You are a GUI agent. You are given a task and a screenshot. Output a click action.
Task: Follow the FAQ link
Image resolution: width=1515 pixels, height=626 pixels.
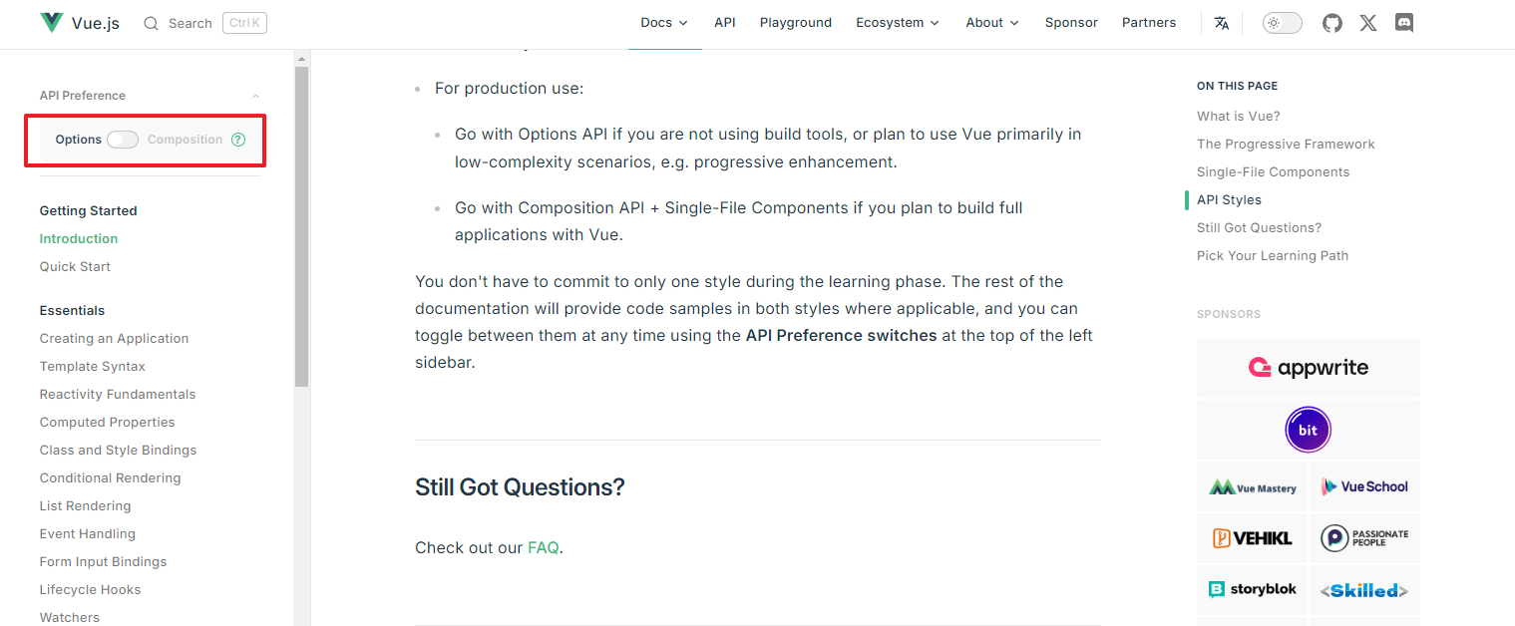click(543, 547)
